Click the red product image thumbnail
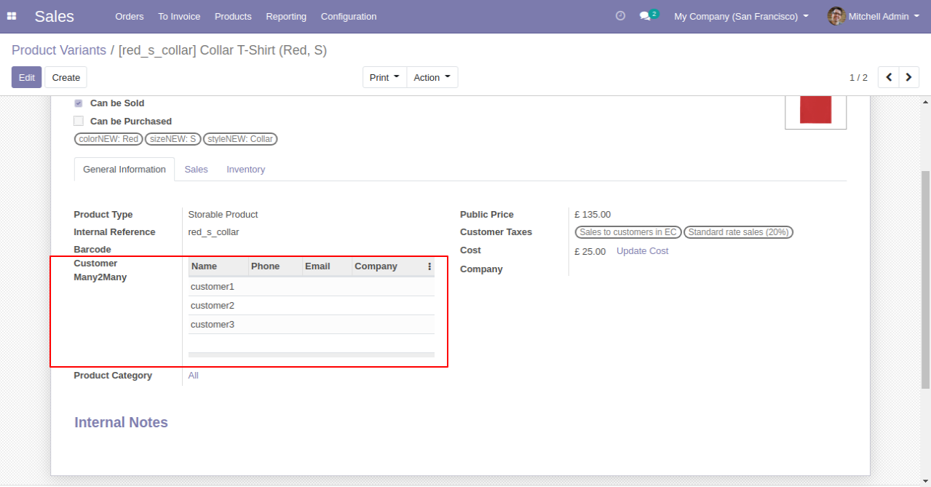 (x=815, y=110)
